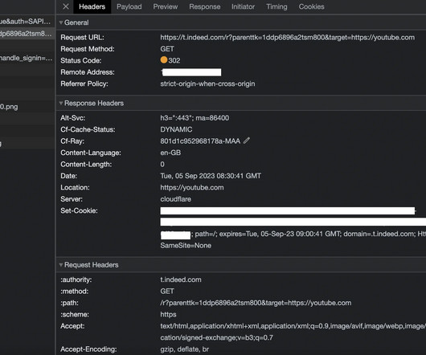Click the DYNAMIC cache status value
This screenshot has height=355, width=426.
pos(176,129)
